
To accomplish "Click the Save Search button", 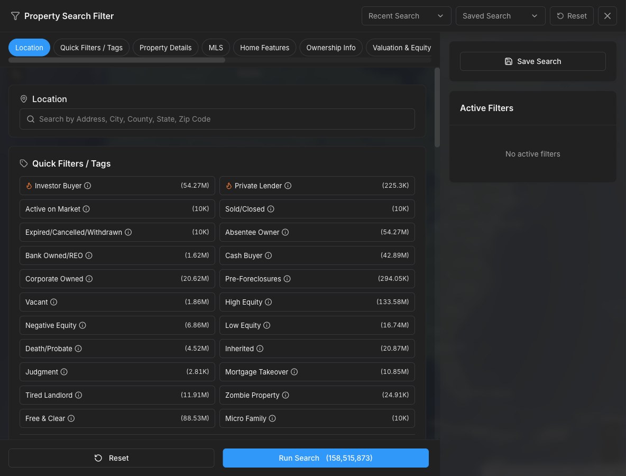I will click(532, 61).
